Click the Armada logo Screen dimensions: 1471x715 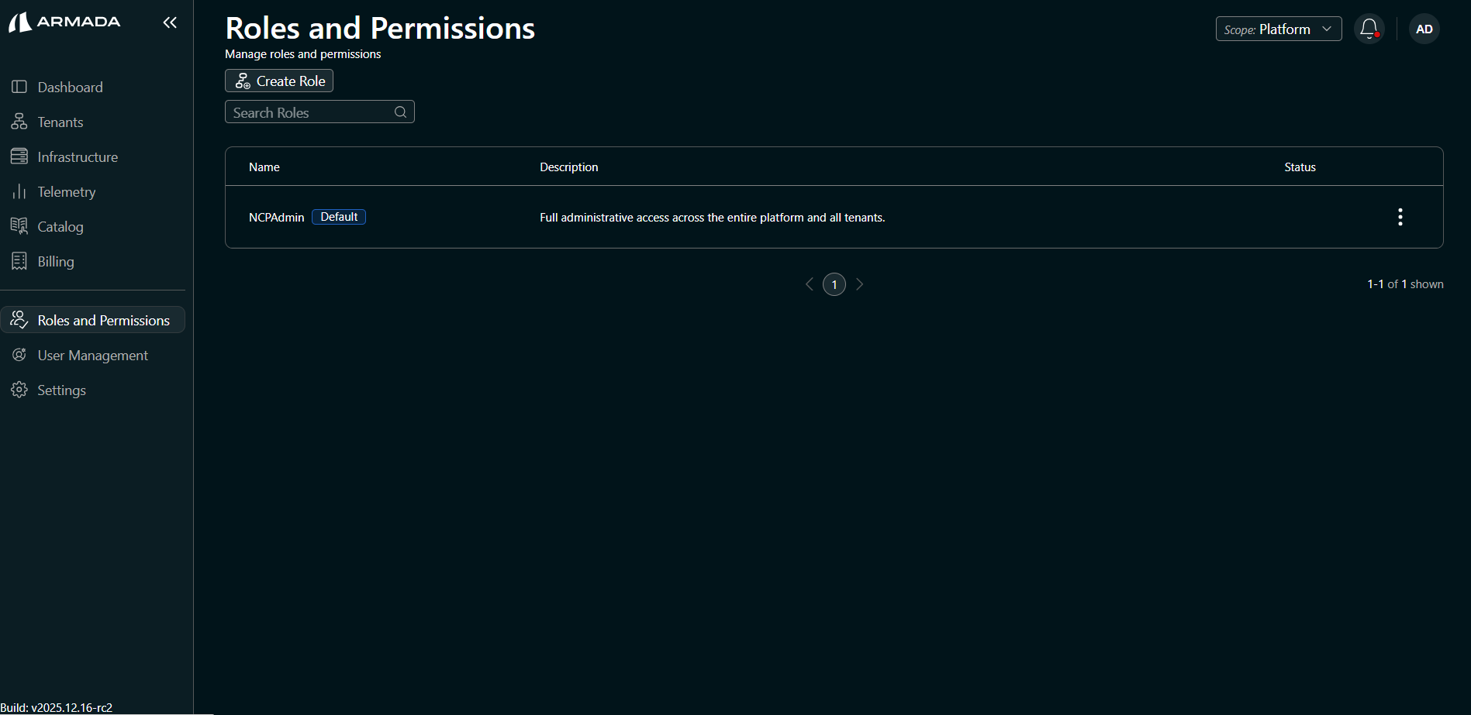tap(64, 22)
